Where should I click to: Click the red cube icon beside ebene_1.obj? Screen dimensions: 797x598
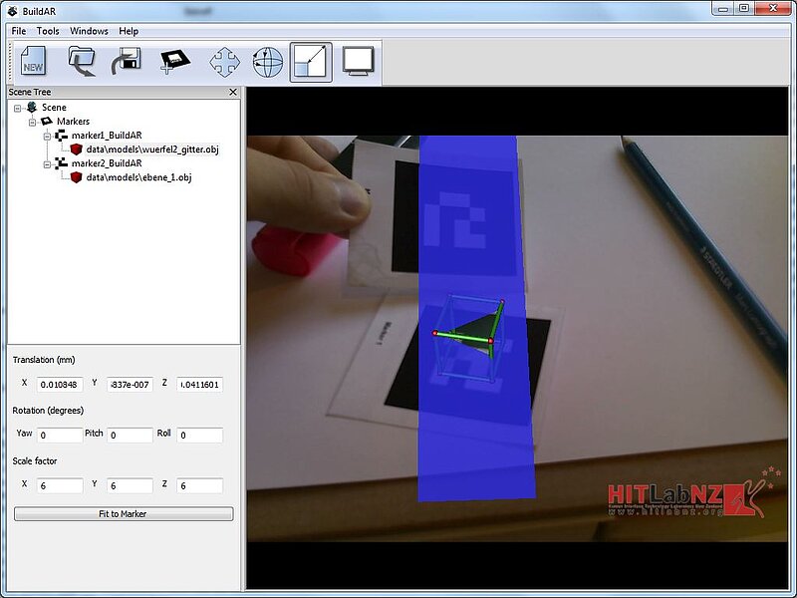pos(77,177)
